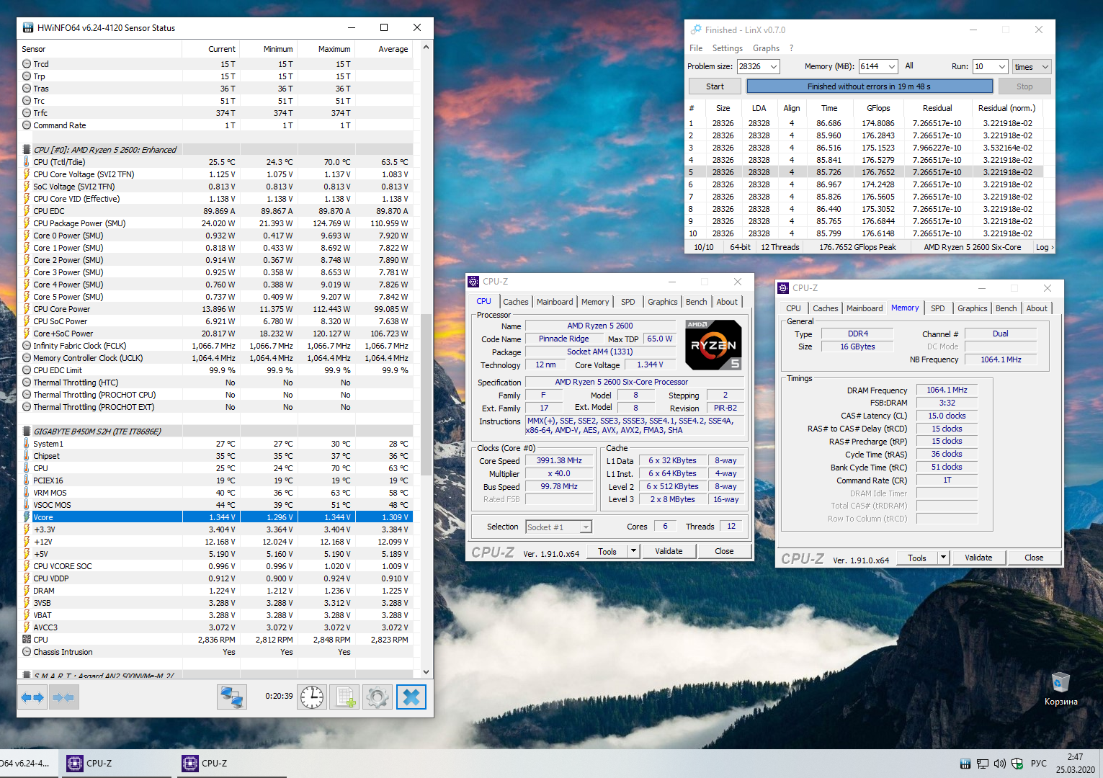
Task: Open the LinX 'times' dropdown
Action: [x=1032, y=67]
